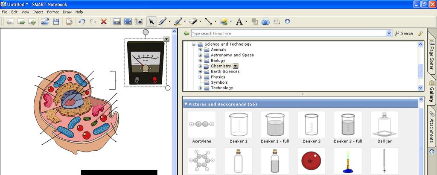This screenshot has width=437, height=175.
Task: Open Creative Pen options dropdown arrow
Action: [184, 21]
